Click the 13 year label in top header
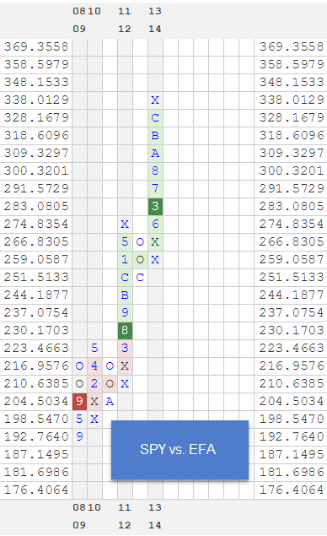Image resolution: width=327 pixels, height=536 pixels. pyautogui.click(x=155, y=11)
